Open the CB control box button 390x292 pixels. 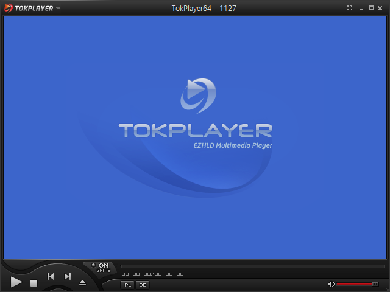pyautogui.click(x=143, y=285)
